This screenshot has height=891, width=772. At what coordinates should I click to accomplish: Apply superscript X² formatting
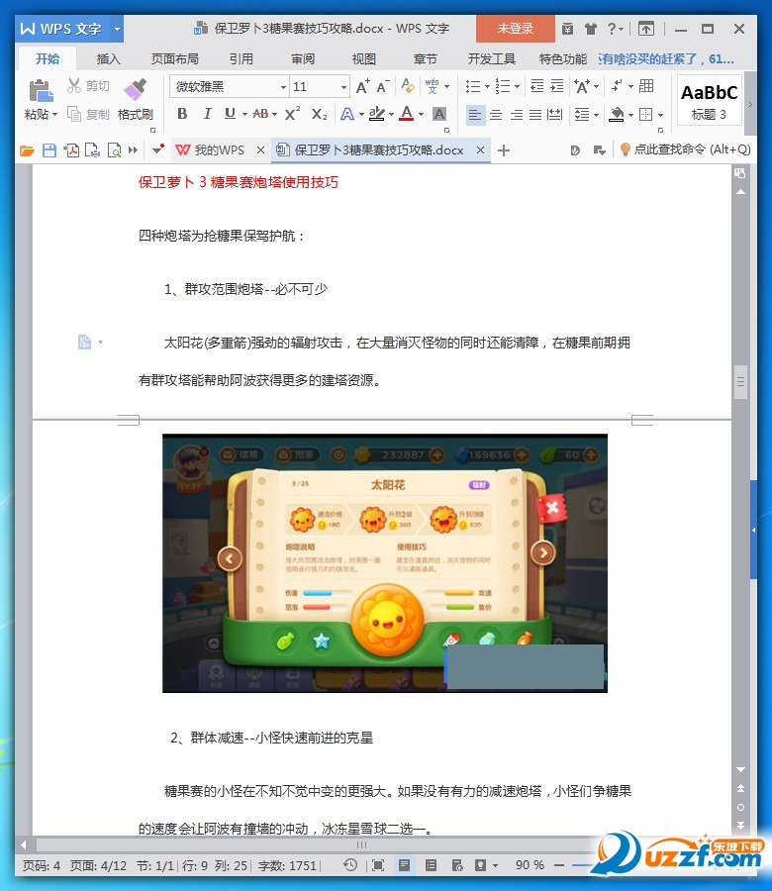(x=292, y=114)
